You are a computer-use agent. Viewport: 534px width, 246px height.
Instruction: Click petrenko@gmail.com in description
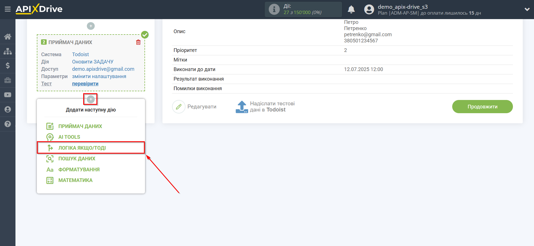coord(368,35)
